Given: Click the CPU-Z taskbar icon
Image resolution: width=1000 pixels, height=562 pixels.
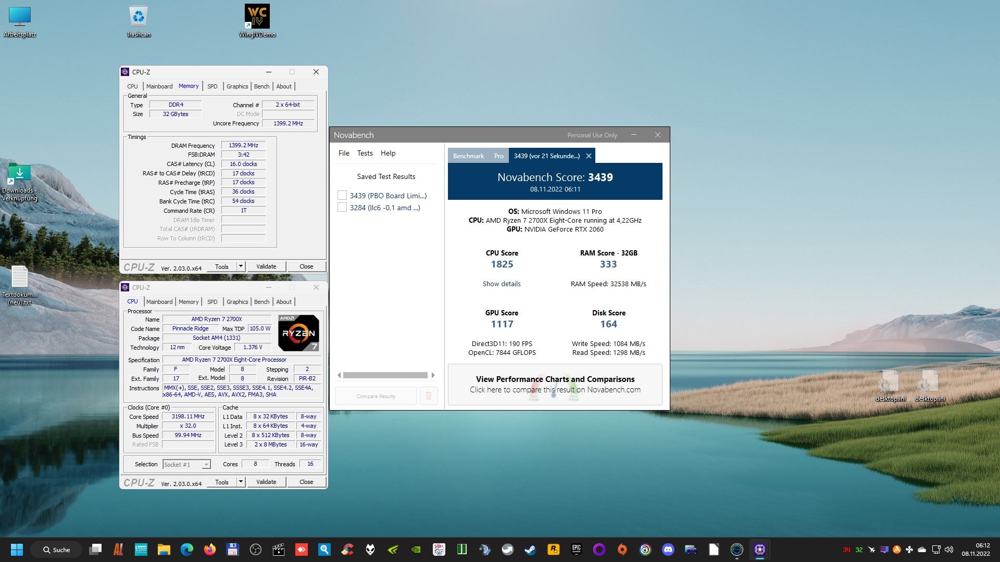Looking at the screenshot, I should [x=759, y=550].
